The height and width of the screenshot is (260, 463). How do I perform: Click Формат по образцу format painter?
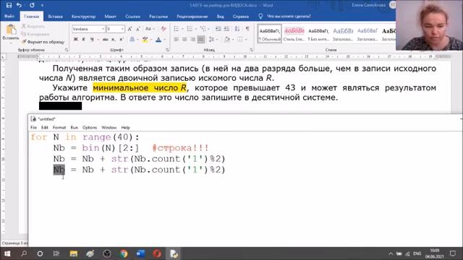pos(43,42)
